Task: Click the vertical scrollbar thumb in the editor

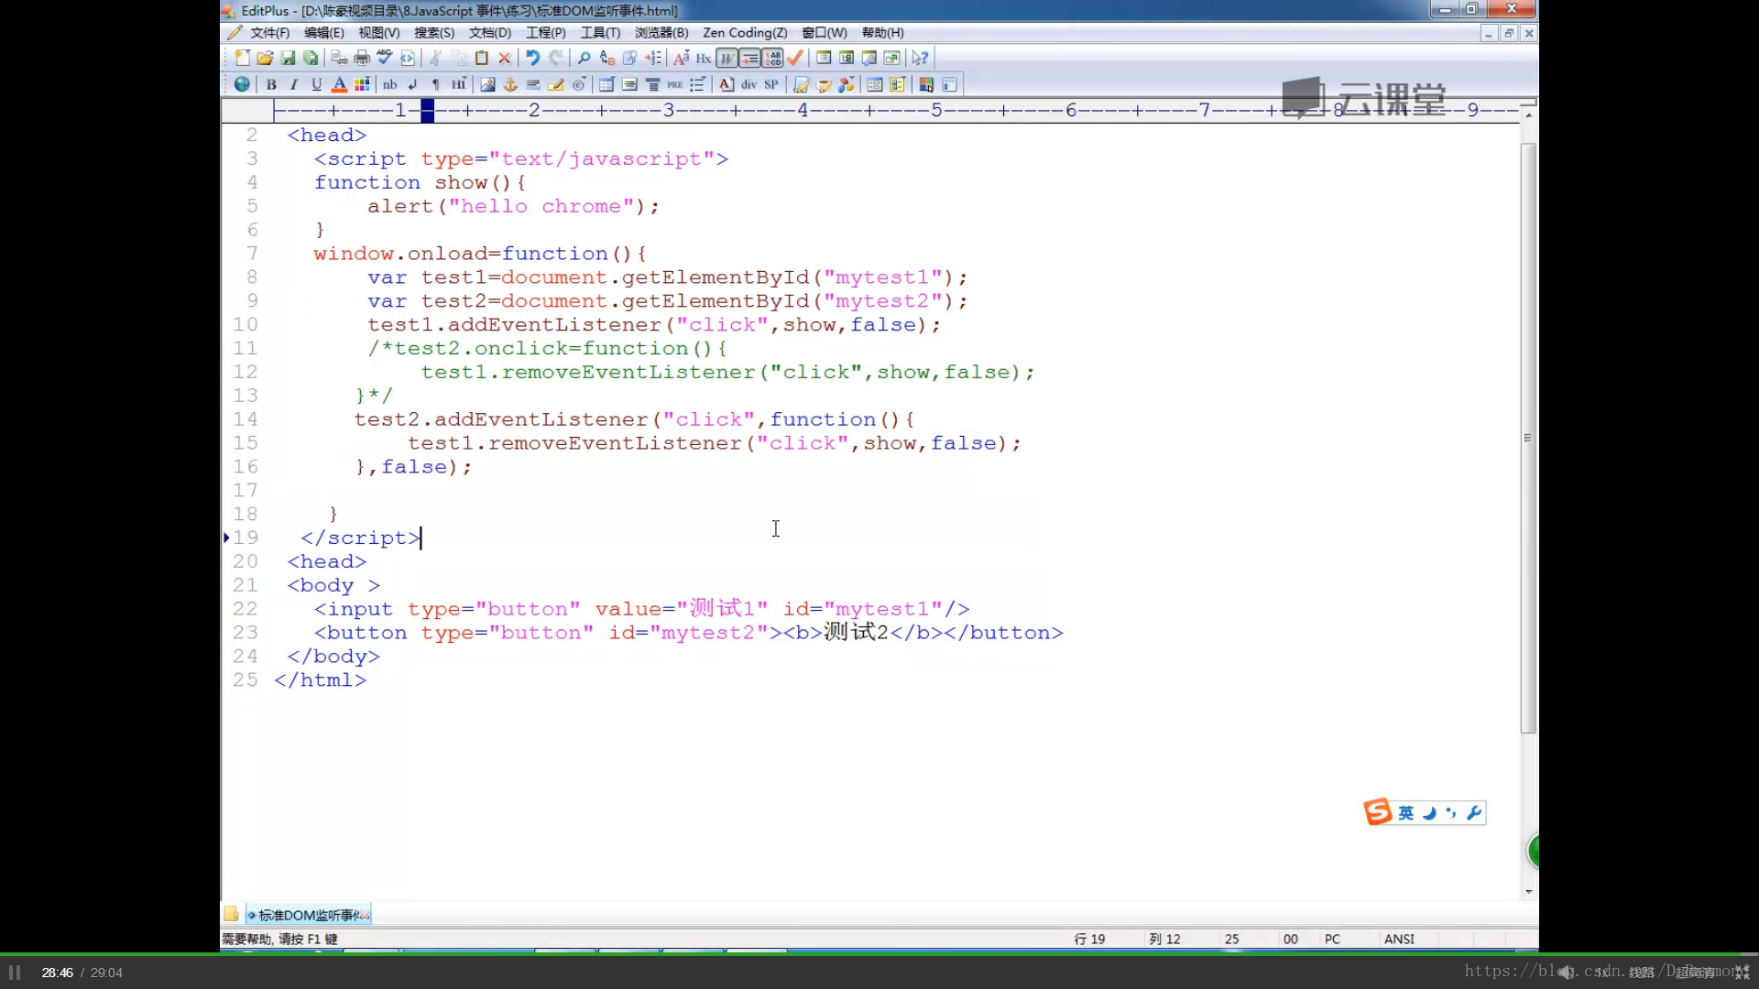Action: click(1528, 438)
